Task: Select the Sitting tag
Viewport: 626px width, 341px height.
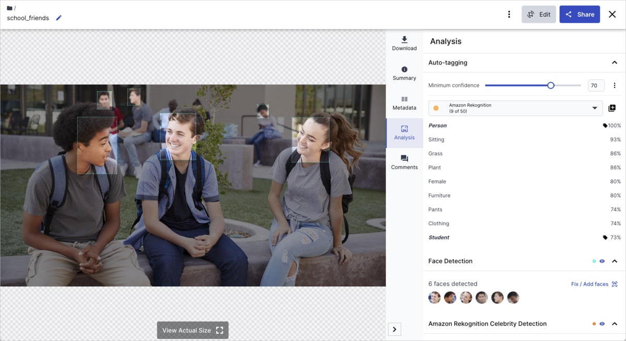Action: pos(524,140)
